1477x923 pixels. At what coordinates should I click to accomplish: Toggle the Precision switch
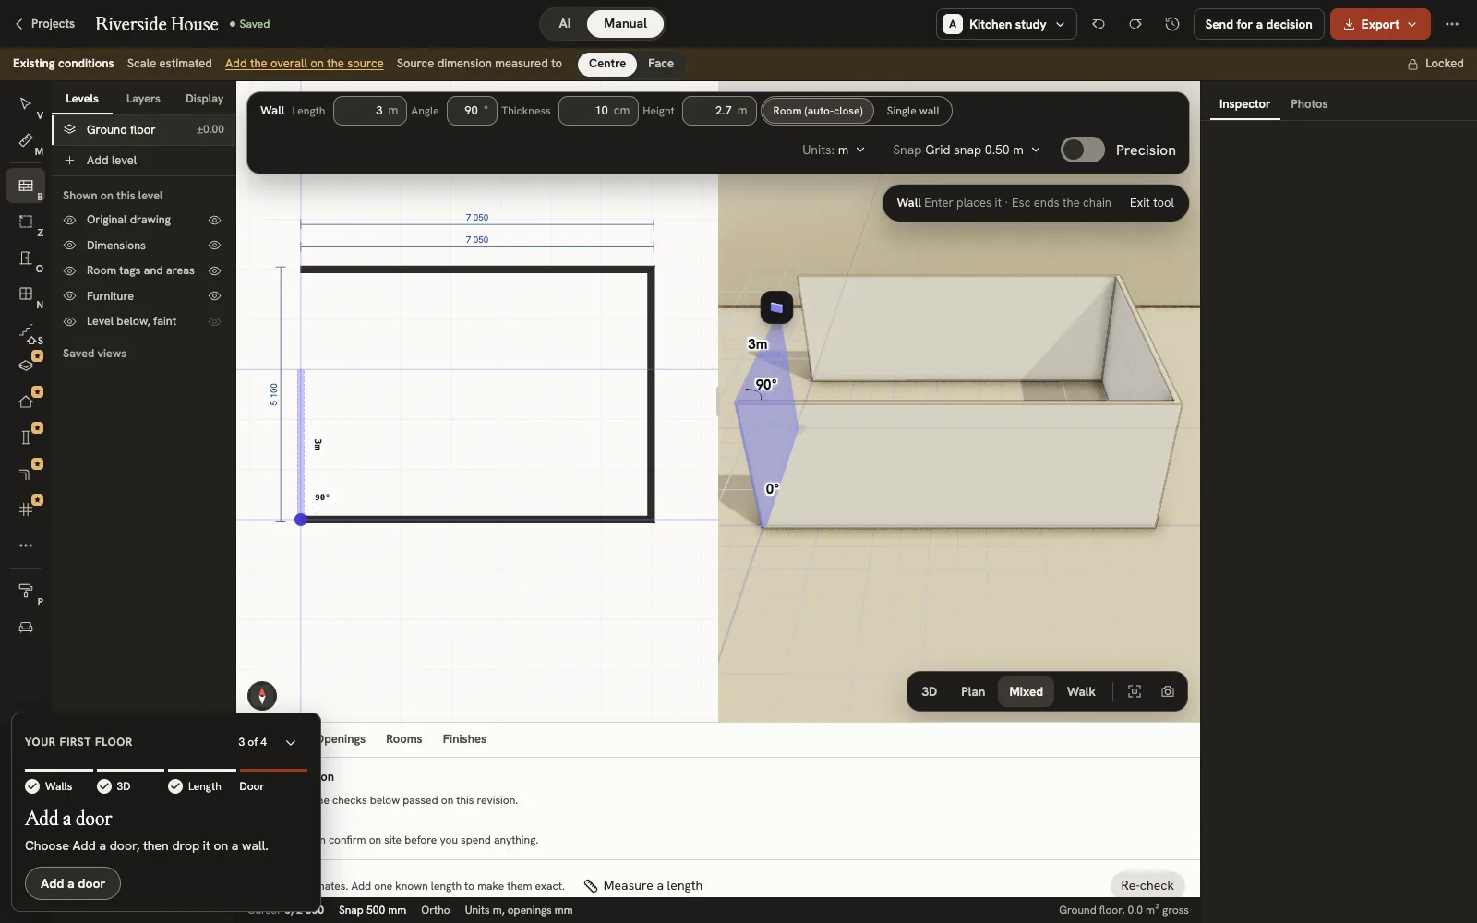click(x=1082, y=150)
